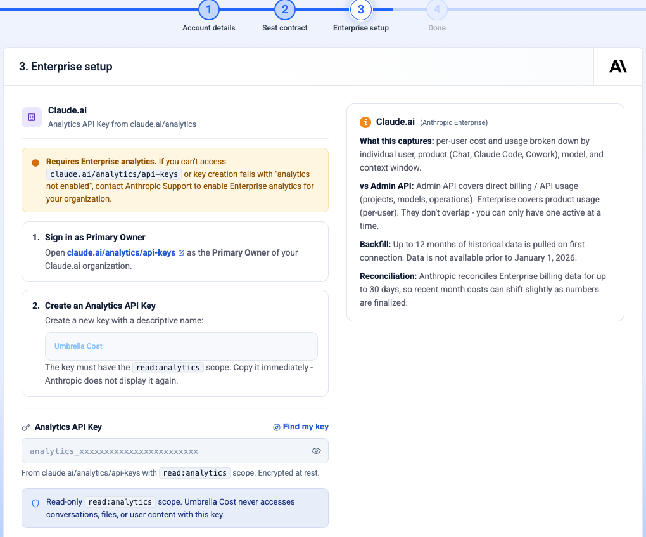Click the orange info icon beside Claude.ai
Image resolution: width=646 pixels, height=537 pixels.
[x=365, y=122]
